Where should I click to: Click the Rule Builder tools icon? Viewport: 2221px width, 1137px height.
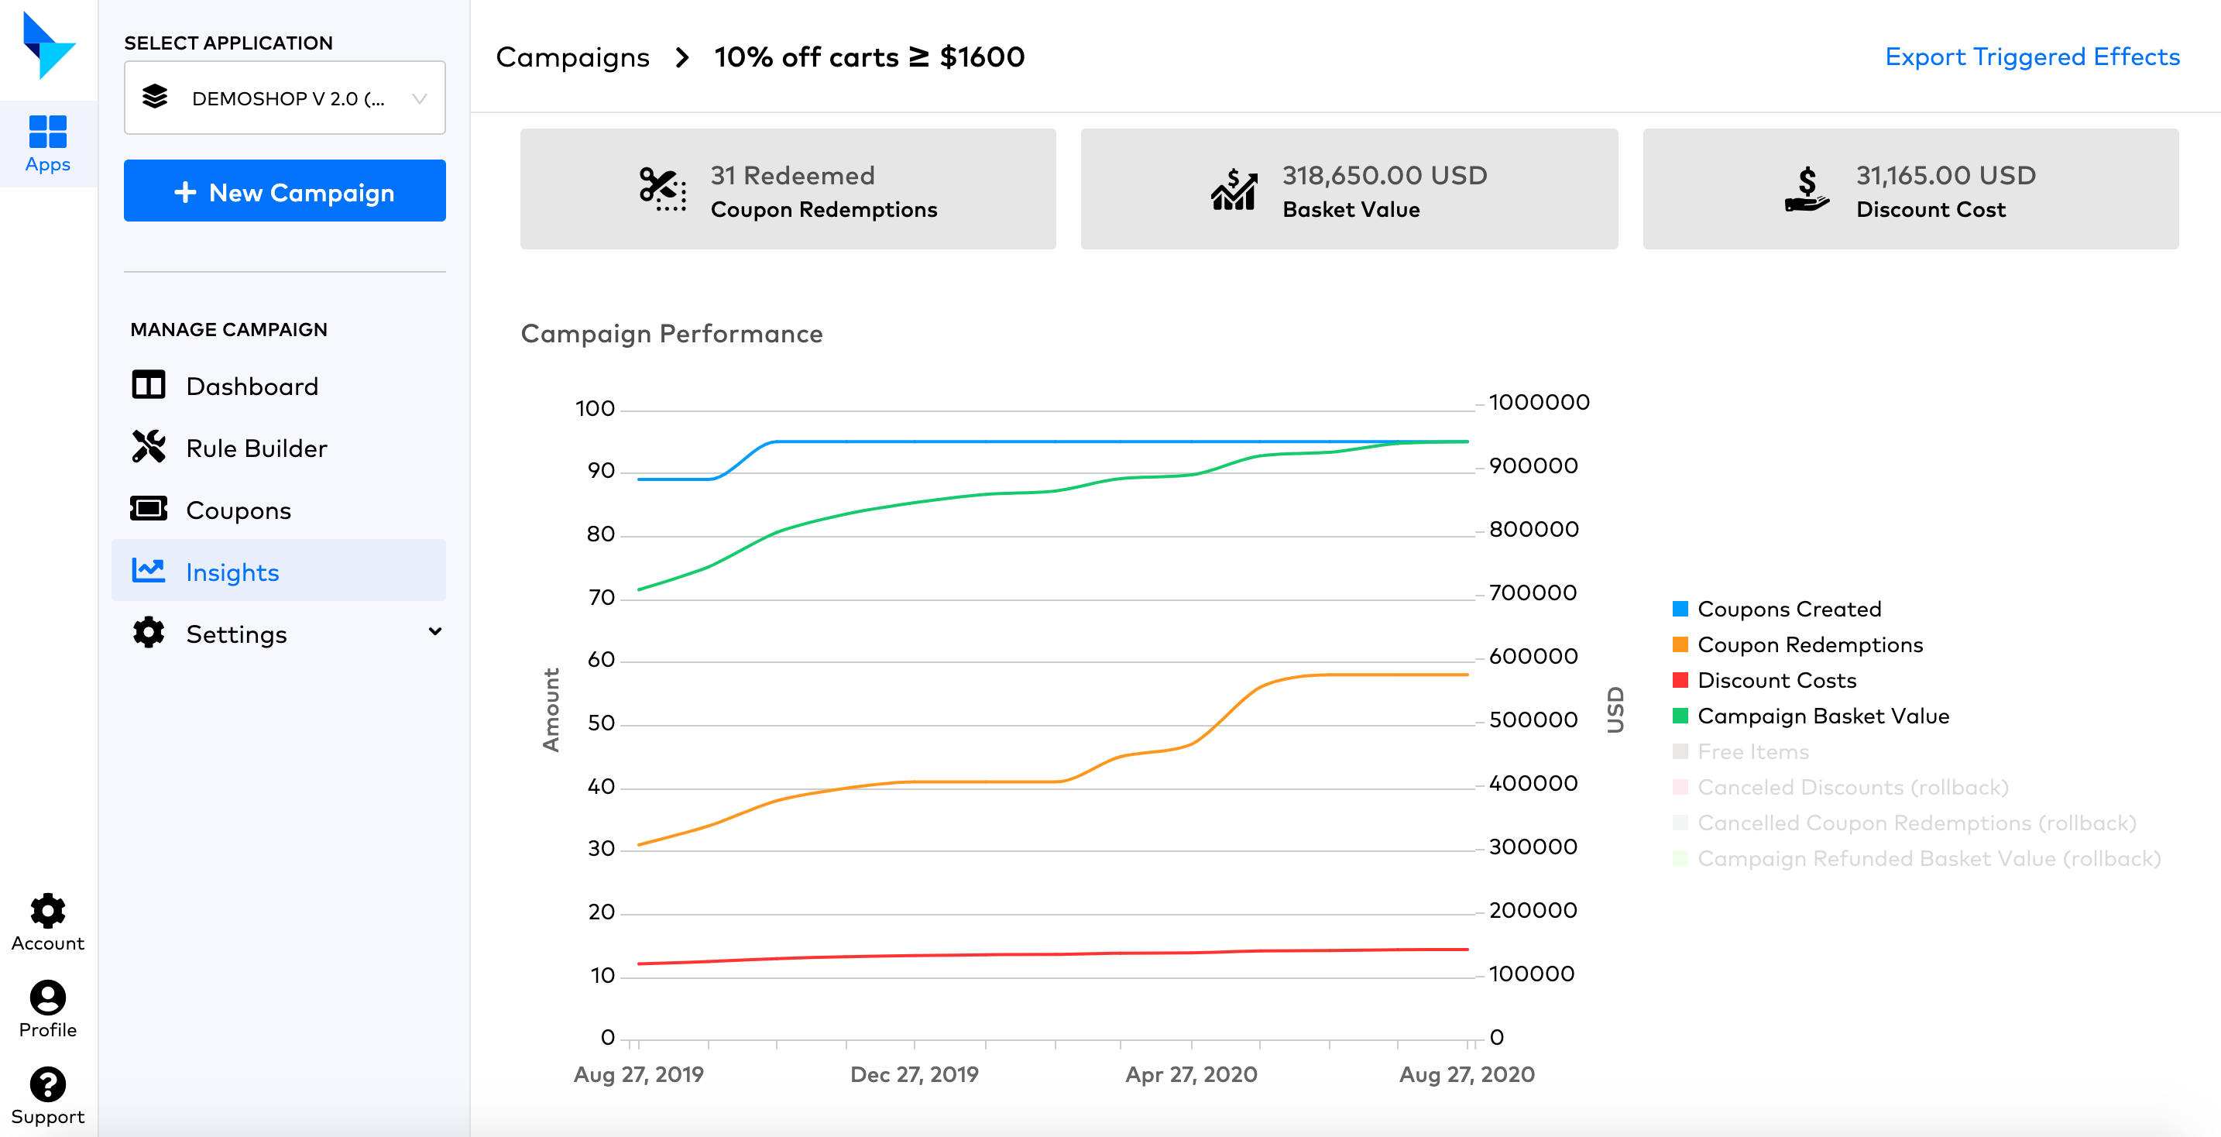[x=148, y=447]
